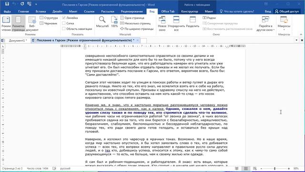Click the underlined word тех in the text
Viewport: 305px width, 172px height.
point(107,150)
